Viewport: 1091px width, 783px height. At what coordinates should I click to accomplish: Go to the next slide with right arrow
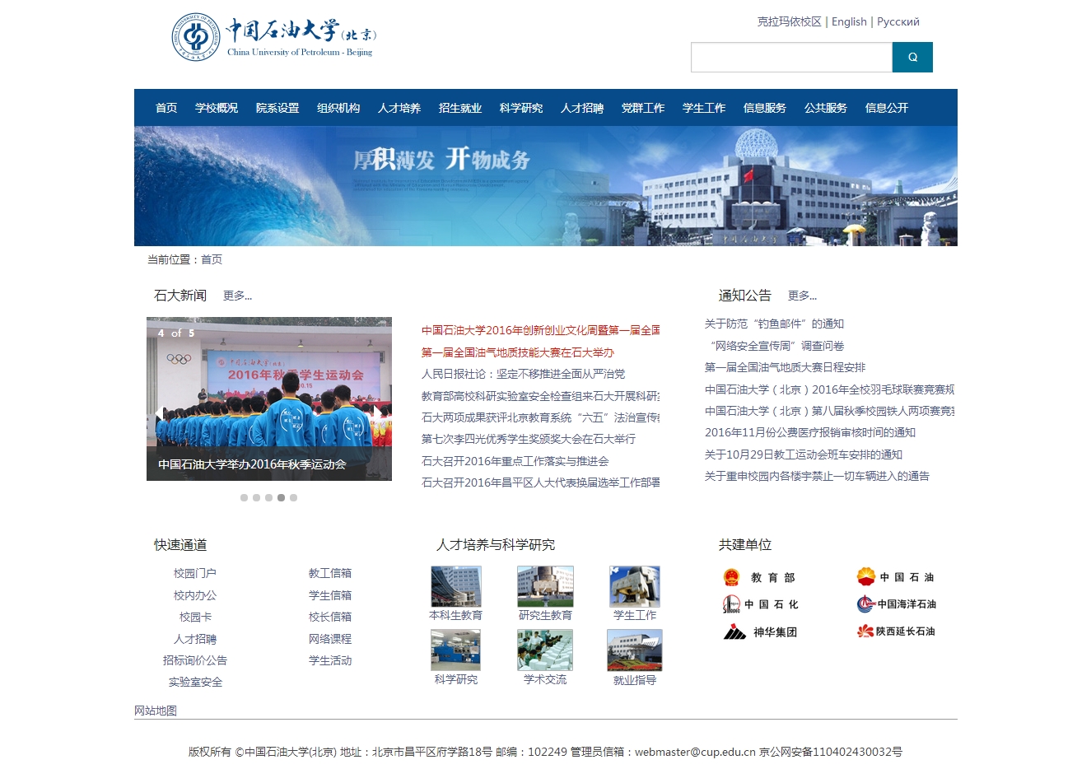(378, 413)
